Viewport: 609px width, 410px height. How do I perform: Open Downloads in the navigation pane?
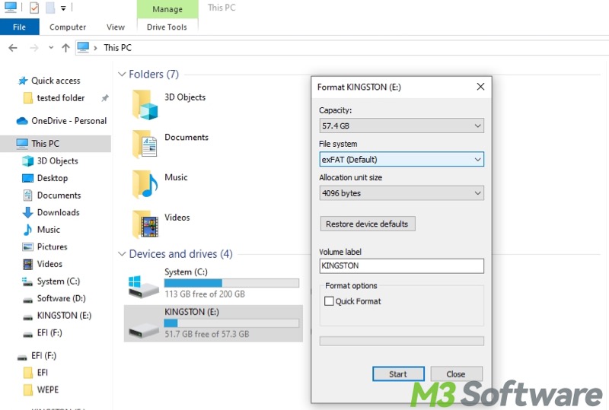[59, 212]
